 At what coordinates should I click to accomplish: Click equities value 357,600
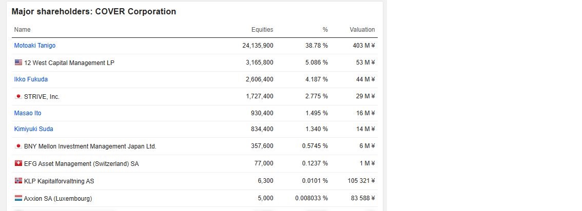262,146
